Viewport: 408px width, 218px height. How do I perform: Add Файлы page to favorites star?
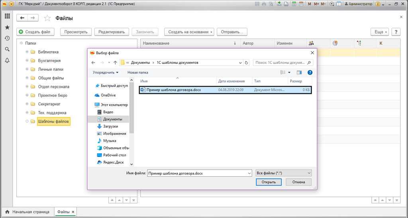47,18
